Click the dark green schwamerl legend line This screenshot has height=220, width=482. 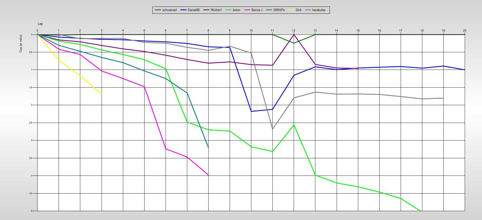158,10
